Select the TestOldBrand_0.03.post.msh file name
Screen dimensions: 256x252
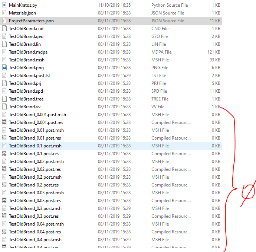(36, 193)
